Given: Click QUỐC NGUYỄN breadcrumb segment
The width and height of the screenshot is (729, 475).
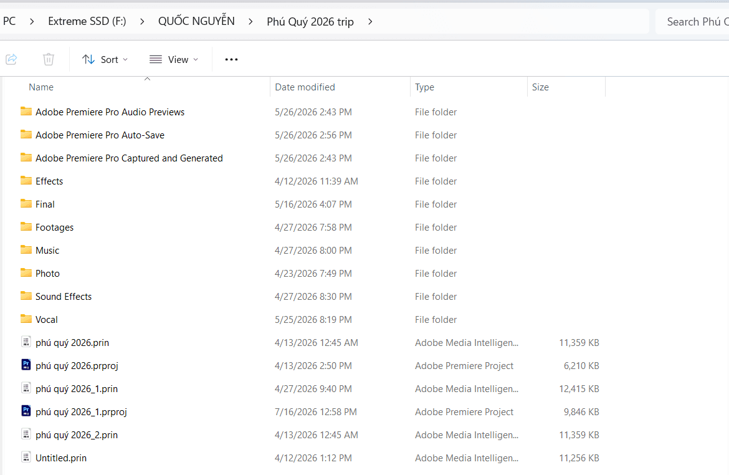Looking at the screenshot, I should (x=196, y=21).
